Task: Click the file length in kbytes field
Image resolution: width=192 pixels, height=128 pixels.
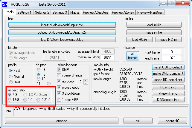Action: [54, 58]
